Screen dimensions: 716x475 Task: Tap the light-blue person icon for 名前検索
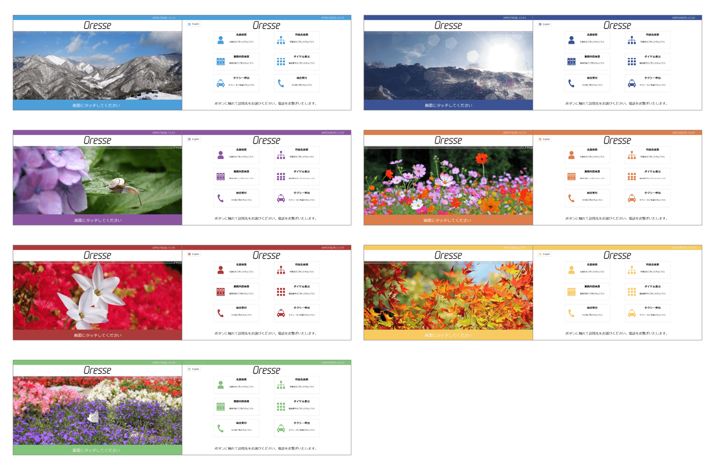[x=221, y=40]
